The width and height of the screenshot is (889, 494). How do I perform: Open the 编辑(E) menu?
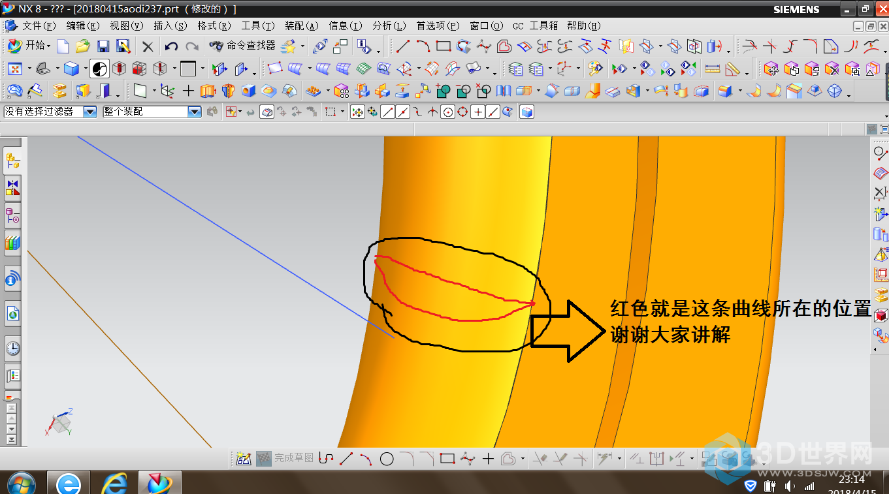83,26
